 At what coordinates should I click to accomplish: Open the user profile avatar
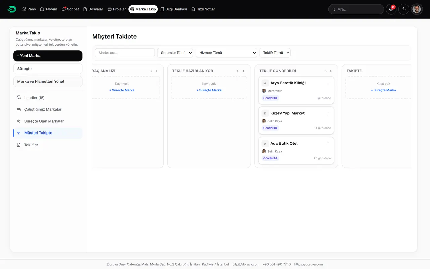pyautogui.click(x=417, y=9)
